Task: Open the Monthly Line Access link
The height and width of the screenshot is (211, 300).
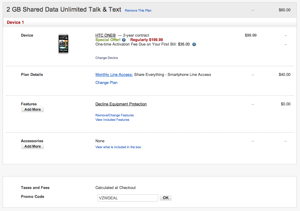Action: [x=114, y=75]
